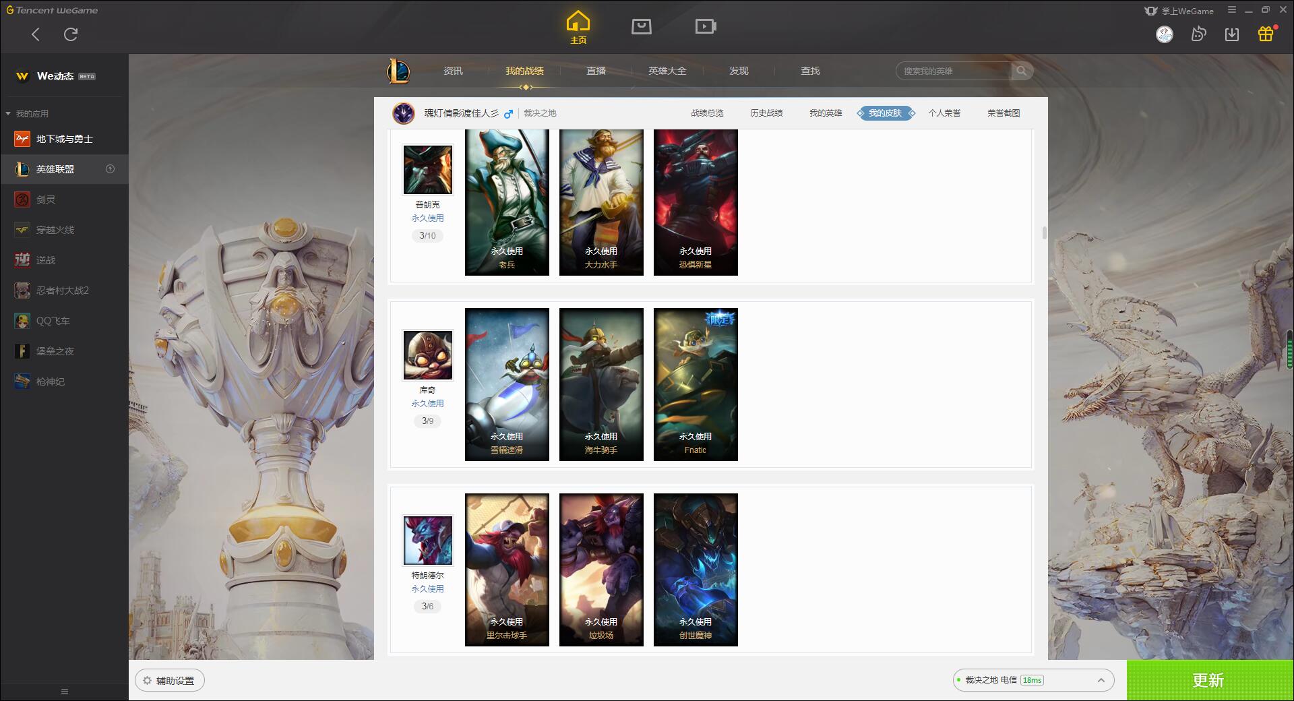The width and height of the screenshot is (1294, 701).
Task: Open the store shopping bag icon
Action: pyautogui.click(x=642, y=27)
